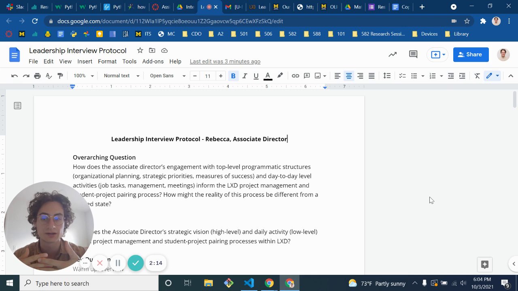Hide the menus with the chevron
Viewport: 518px width, 291px height.
[511, 76]
